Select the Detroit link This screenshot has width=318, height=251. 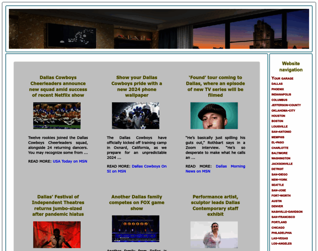coord(277,169)
